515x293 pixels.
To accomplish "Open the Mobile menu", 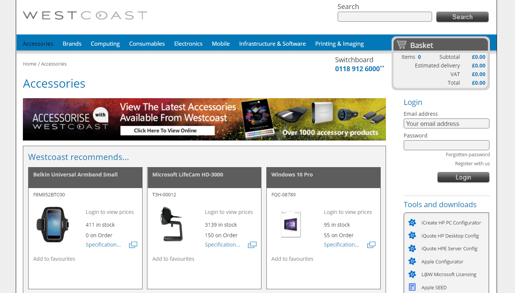I will 221,44.
